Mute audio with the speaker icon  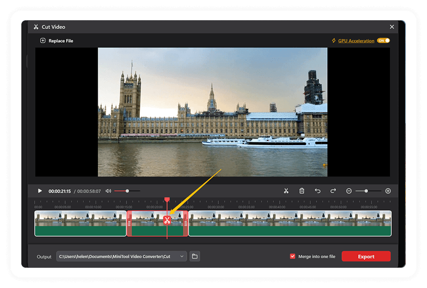(108, 191)
